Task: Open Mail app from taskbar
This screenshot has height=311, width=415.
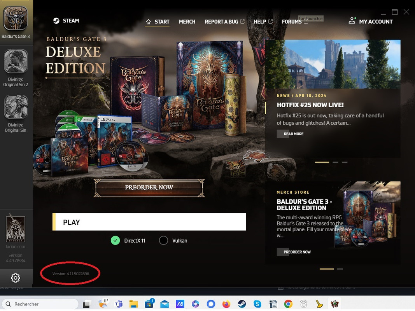Action: [x=165, y=304]
